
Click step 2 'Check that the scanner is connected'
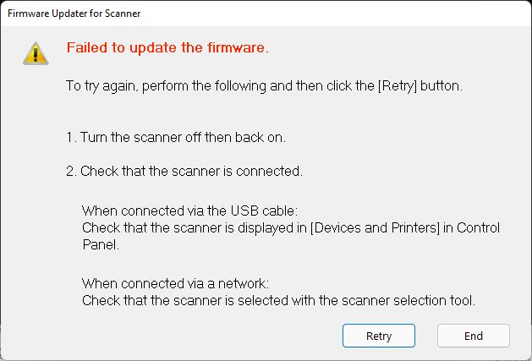(x=184, y=171)
